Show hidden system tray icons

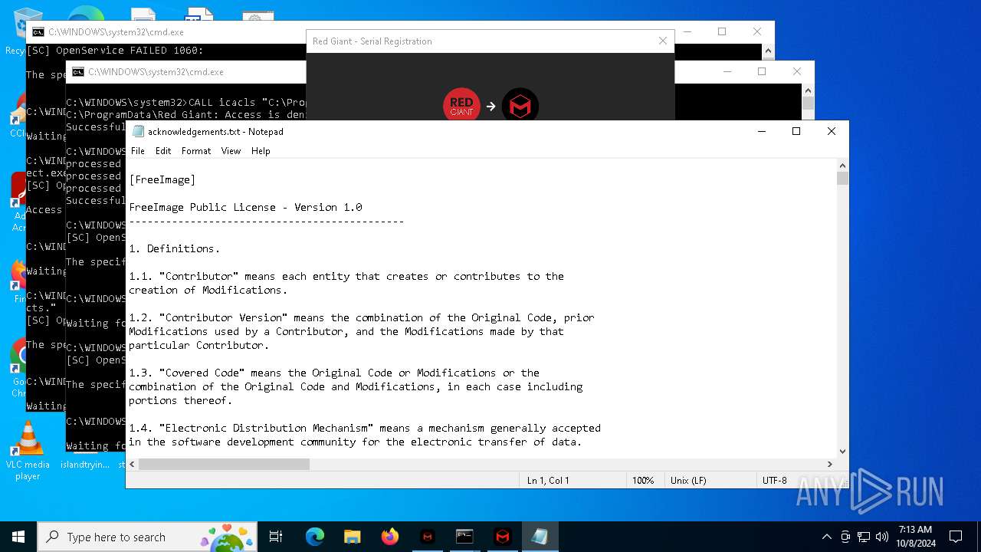tap(826, 537)
